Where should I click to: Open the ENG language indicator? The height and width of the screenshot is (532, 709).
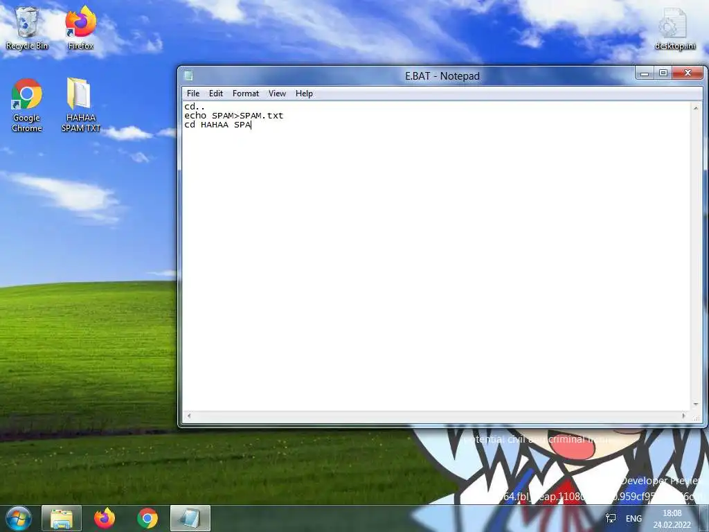tap(634, 518)
